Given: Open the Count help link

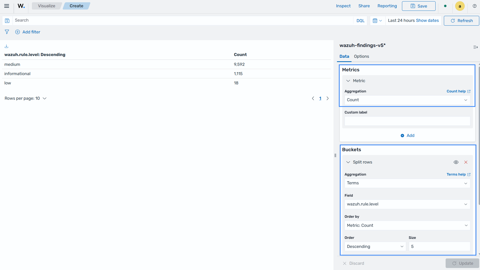Looking at the screenshot, I should click(x=458, y=91).
